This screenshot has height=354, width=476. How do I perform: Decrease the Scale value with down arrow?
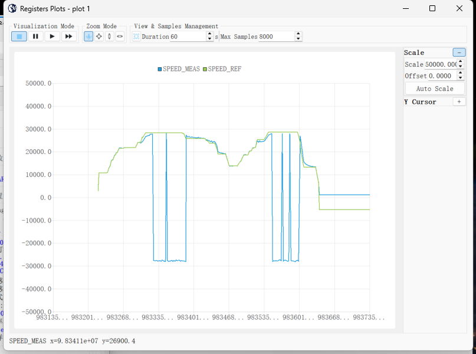coord(461,67)
